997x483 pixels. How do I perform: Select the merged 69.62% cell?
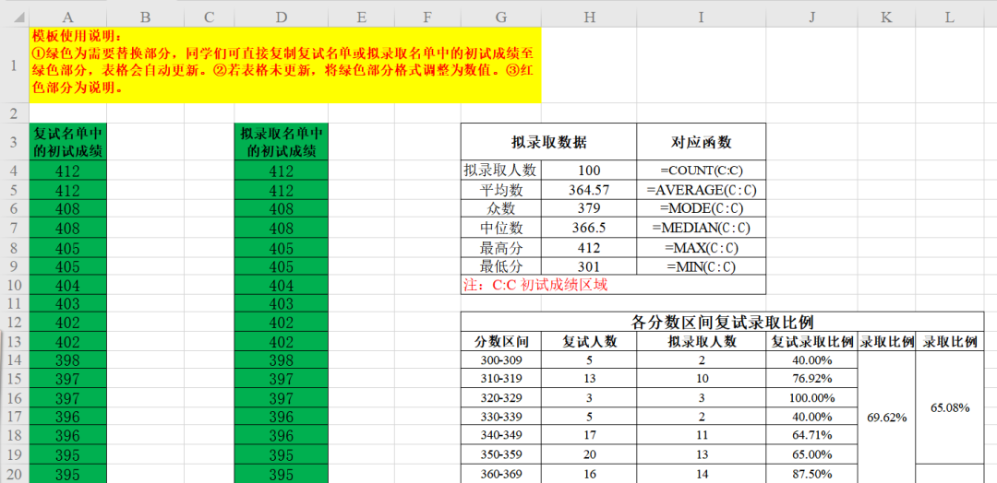pos(886,417)
